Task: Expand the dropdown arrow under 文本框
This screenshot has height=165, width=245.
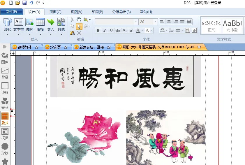Action: (19, 34)
